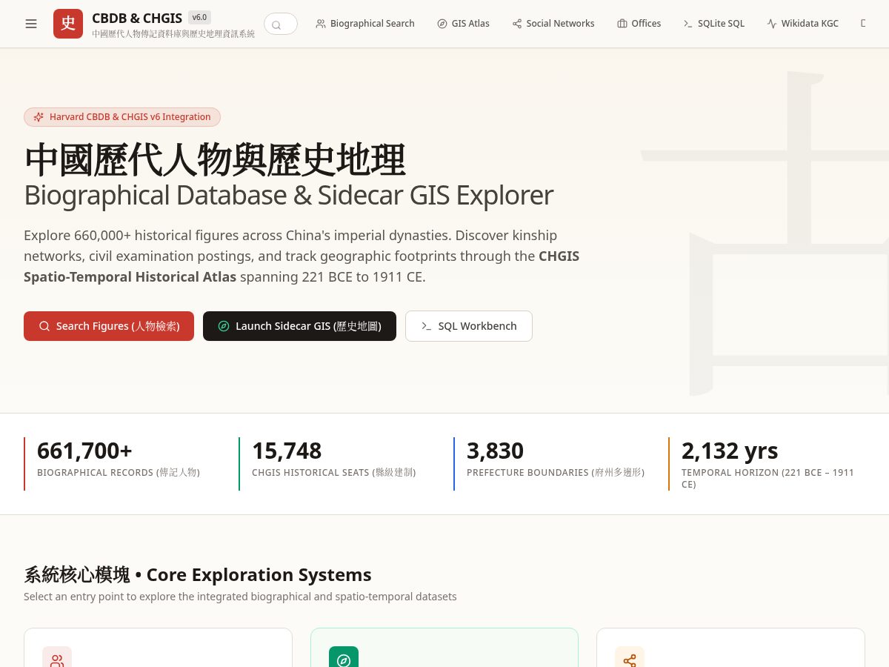Click the Core Exploration Systems heading
Screen dimensions: 889x667
(198, 575)
